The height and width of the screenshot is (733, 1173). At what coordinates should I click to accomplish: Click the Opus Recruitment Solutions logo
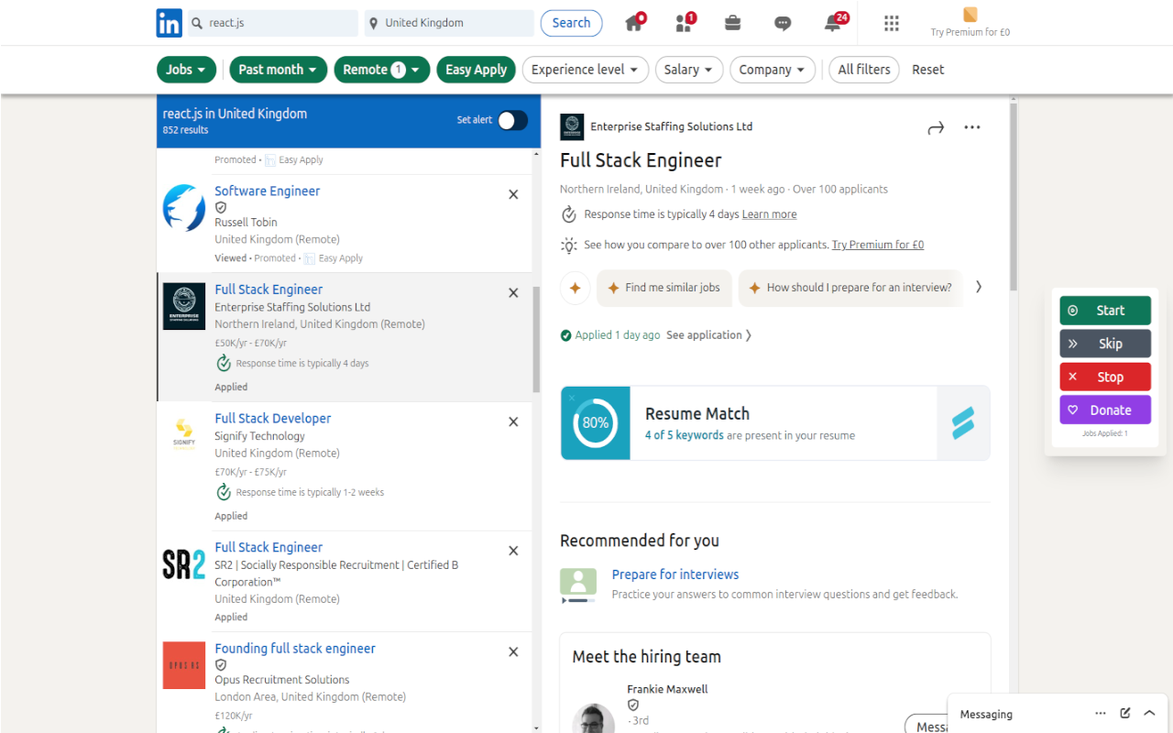coord(184,665)
